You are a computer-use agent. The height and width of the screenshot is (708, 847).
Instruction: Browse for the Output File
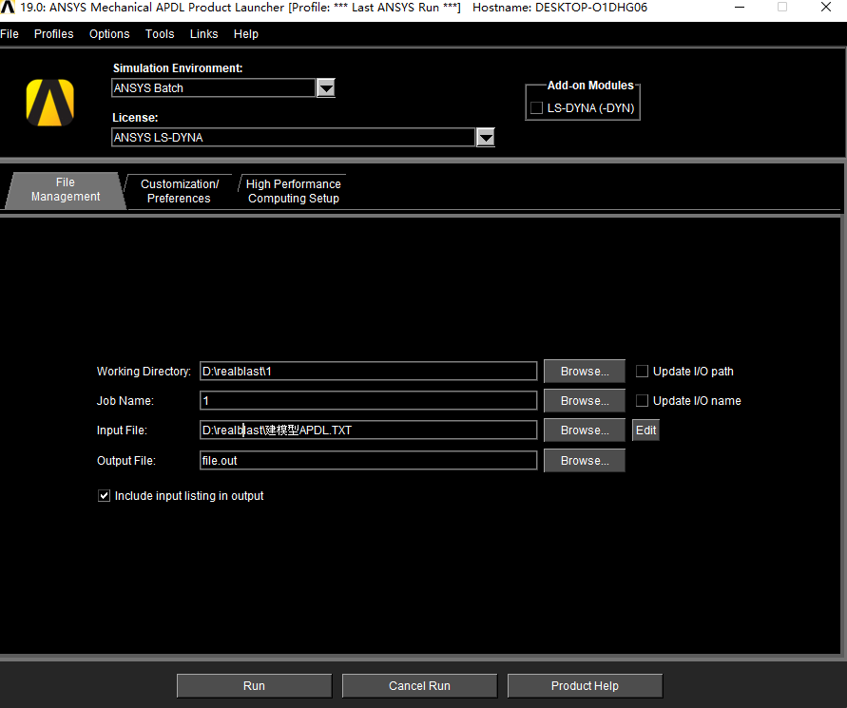[585, 461]
